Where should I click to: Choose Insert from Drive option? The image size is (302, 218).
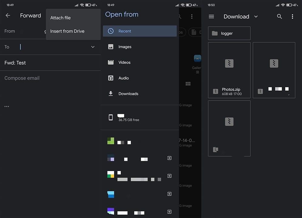tap(67, 31)
